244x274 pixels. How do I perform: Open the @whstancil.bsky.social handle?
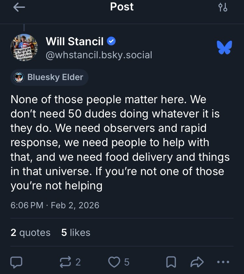point(99,55)
